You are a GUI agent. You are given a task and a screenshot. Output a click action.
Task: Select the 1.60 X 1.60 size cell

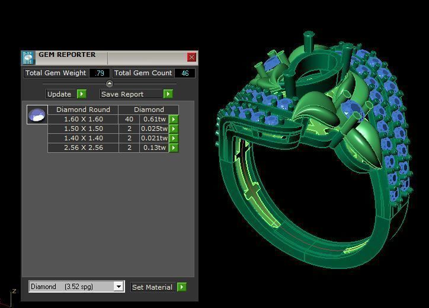(83, 119)
